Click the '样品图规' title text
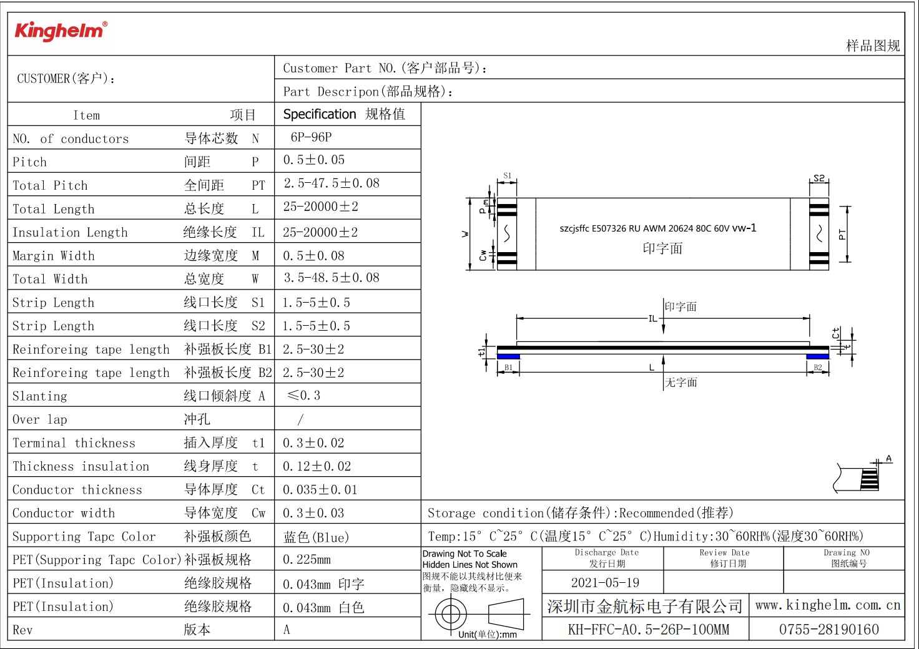 873,46
